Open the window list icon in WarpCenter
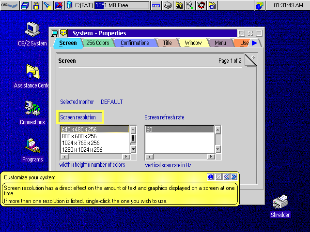Viewport: 310px width, 232px height. pyautogui.click(x=25, y=5)
